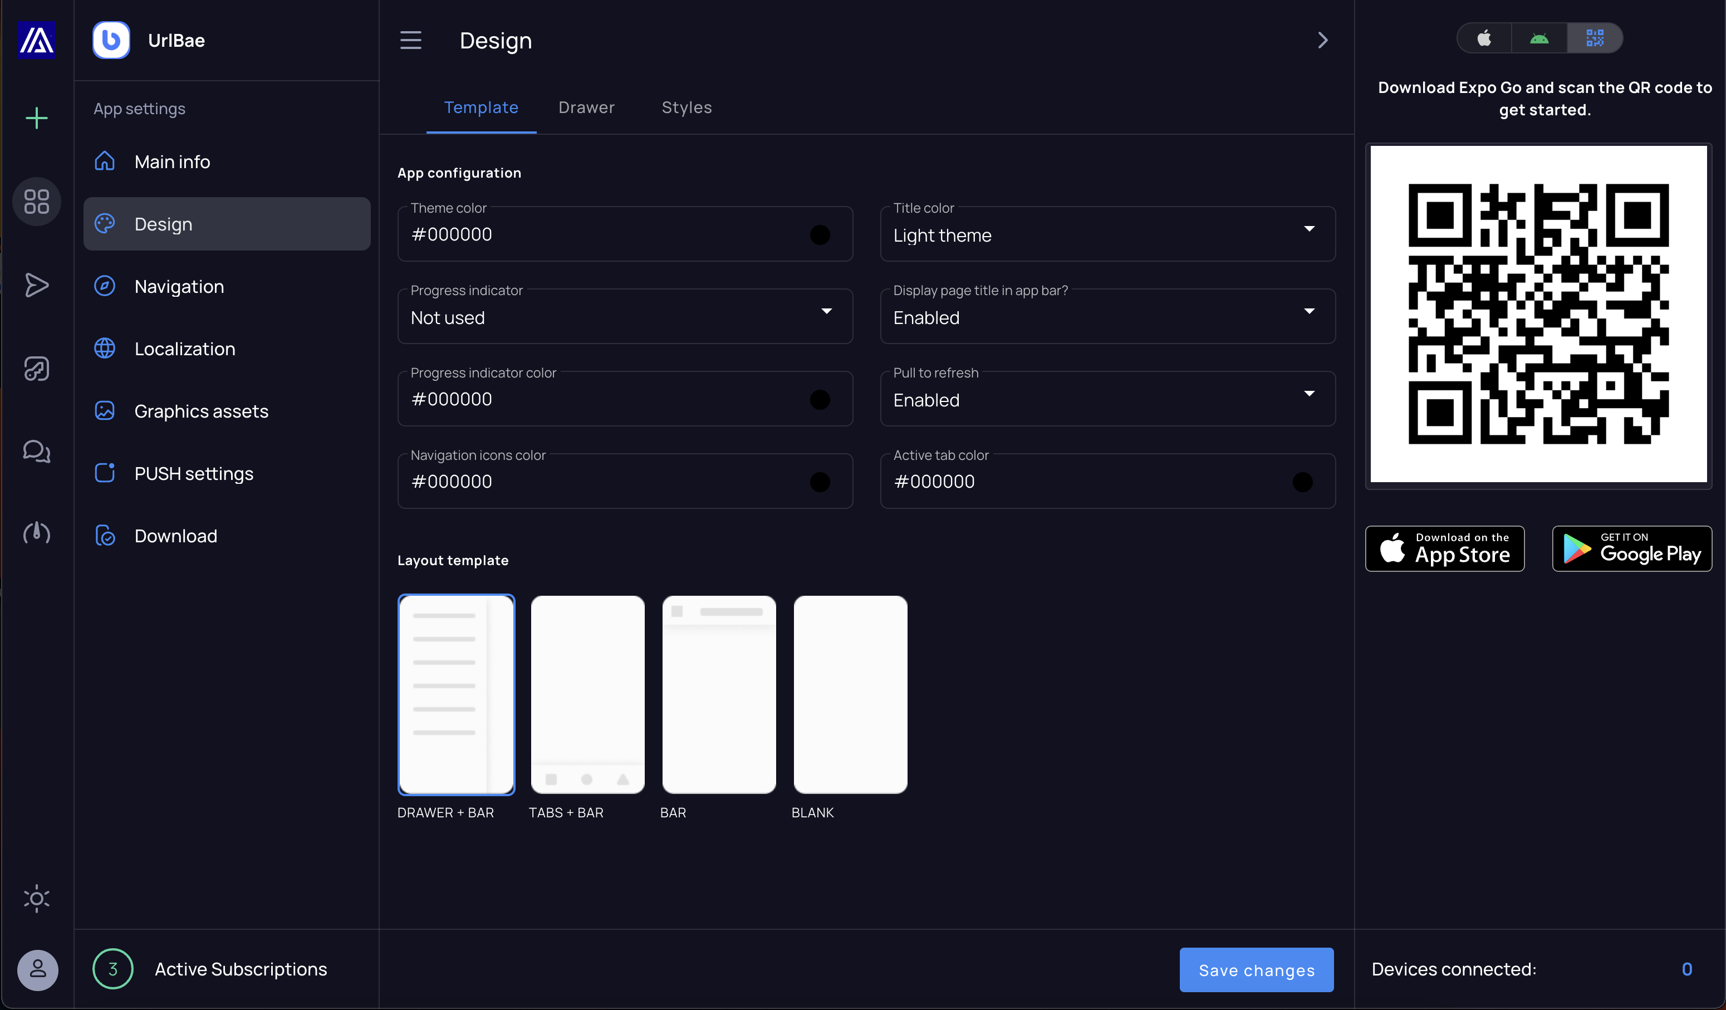Click the home icon beside Main info
Viewport: 1726px width, 1010px height.
pyautogui.click(x=105, y=161)
